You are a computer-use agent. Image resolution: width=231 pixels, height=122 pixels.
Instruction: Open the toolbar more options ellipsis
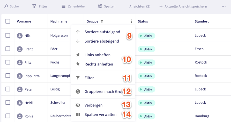(223, 6)
